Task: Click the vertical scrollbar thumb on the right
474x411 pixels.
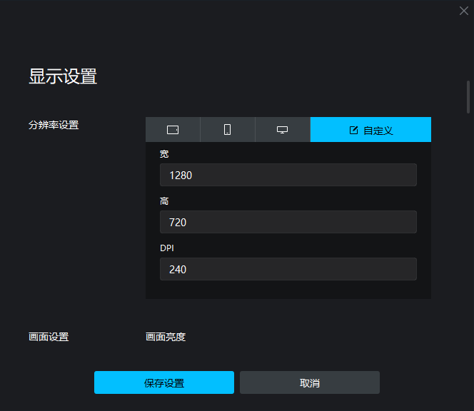Action: pyautogui.click(x=468, y=97)
